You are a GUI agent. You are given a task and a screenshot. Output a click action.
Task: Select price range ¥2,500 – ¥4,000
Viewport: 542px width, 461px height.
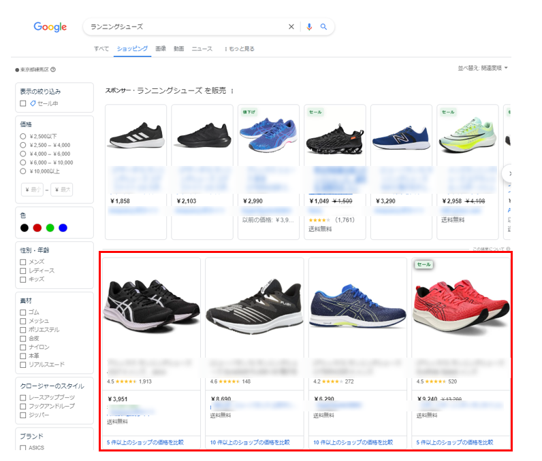click(23, 145)
